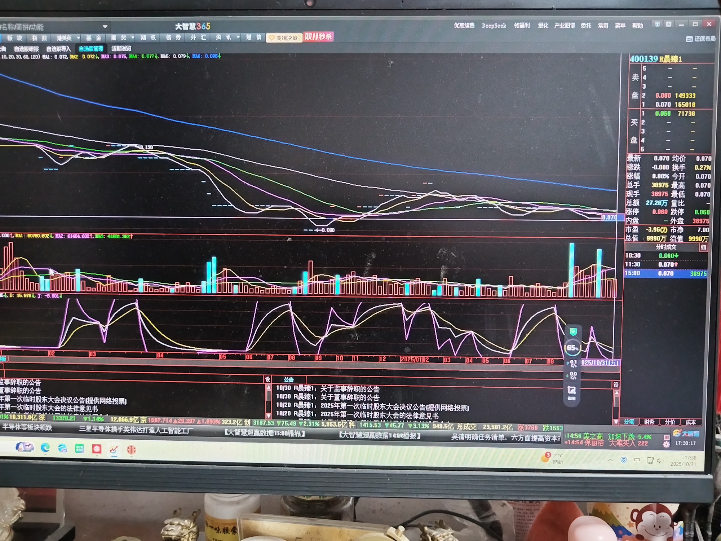The height and width of the screenshot is (541, 721).
Task: Click the screenshot crop icon in floating widget
Action: pyautogui.click(x=571, y=390)
